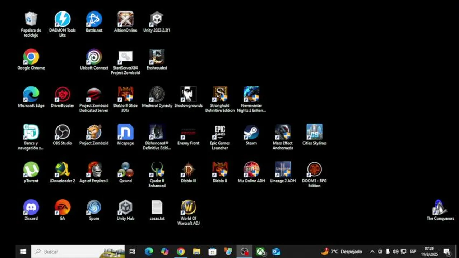Screen dimensions: 459x258
Task: Click the Enshrouded game icon
Action: pos(157,59)
